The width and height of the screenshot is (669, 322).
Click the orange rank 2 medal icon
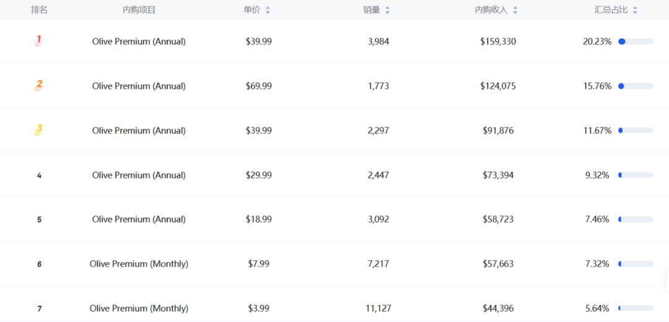coord(38,85)
